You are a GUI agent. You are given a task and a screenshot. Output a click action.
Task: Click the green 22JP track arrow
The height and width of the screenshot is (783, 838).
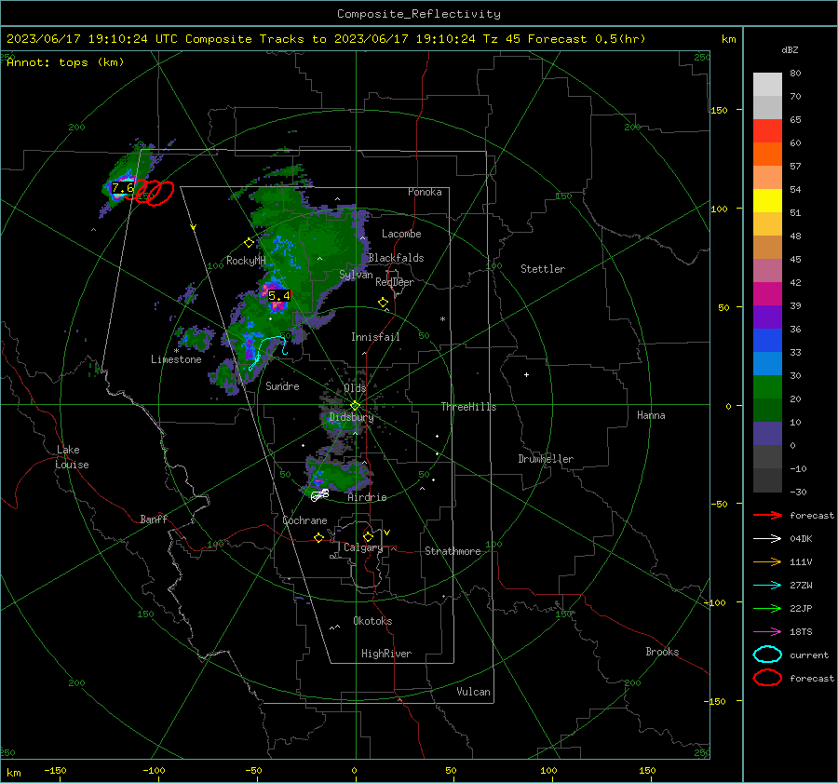(x=767, y=608)
